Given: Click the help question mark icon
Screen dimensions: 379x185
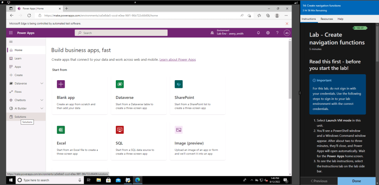Looking at the screenshot, I should click(277, 33).
